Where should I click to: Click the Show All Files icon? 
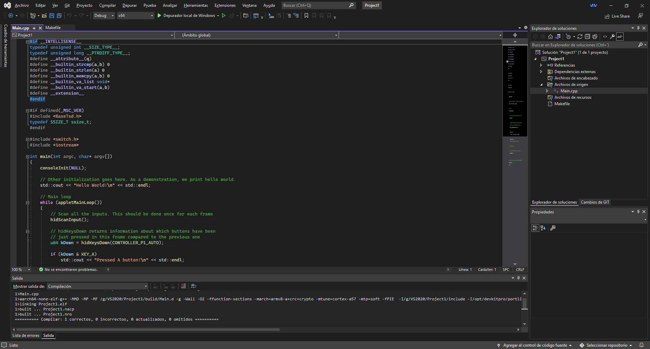(x=595, y=37)
